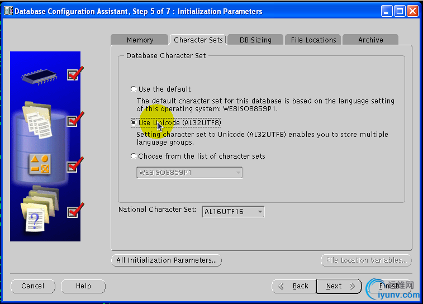423x304 pixels.
Task: Open the National Character Set AL16UTF16 dropdown
Action: coord(233,212)
